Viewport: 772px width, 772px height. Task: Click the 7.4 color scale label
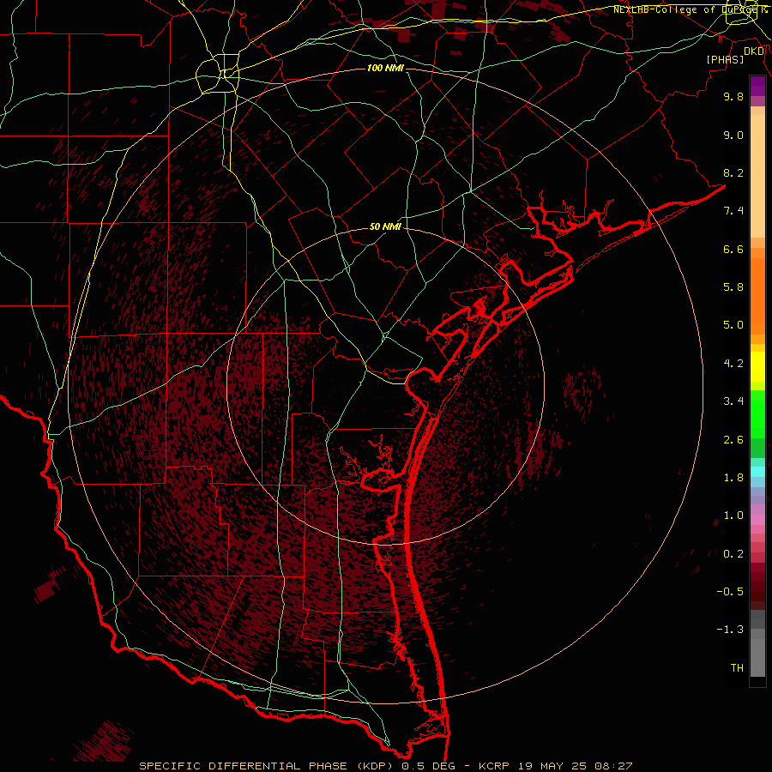coord(733,211)
